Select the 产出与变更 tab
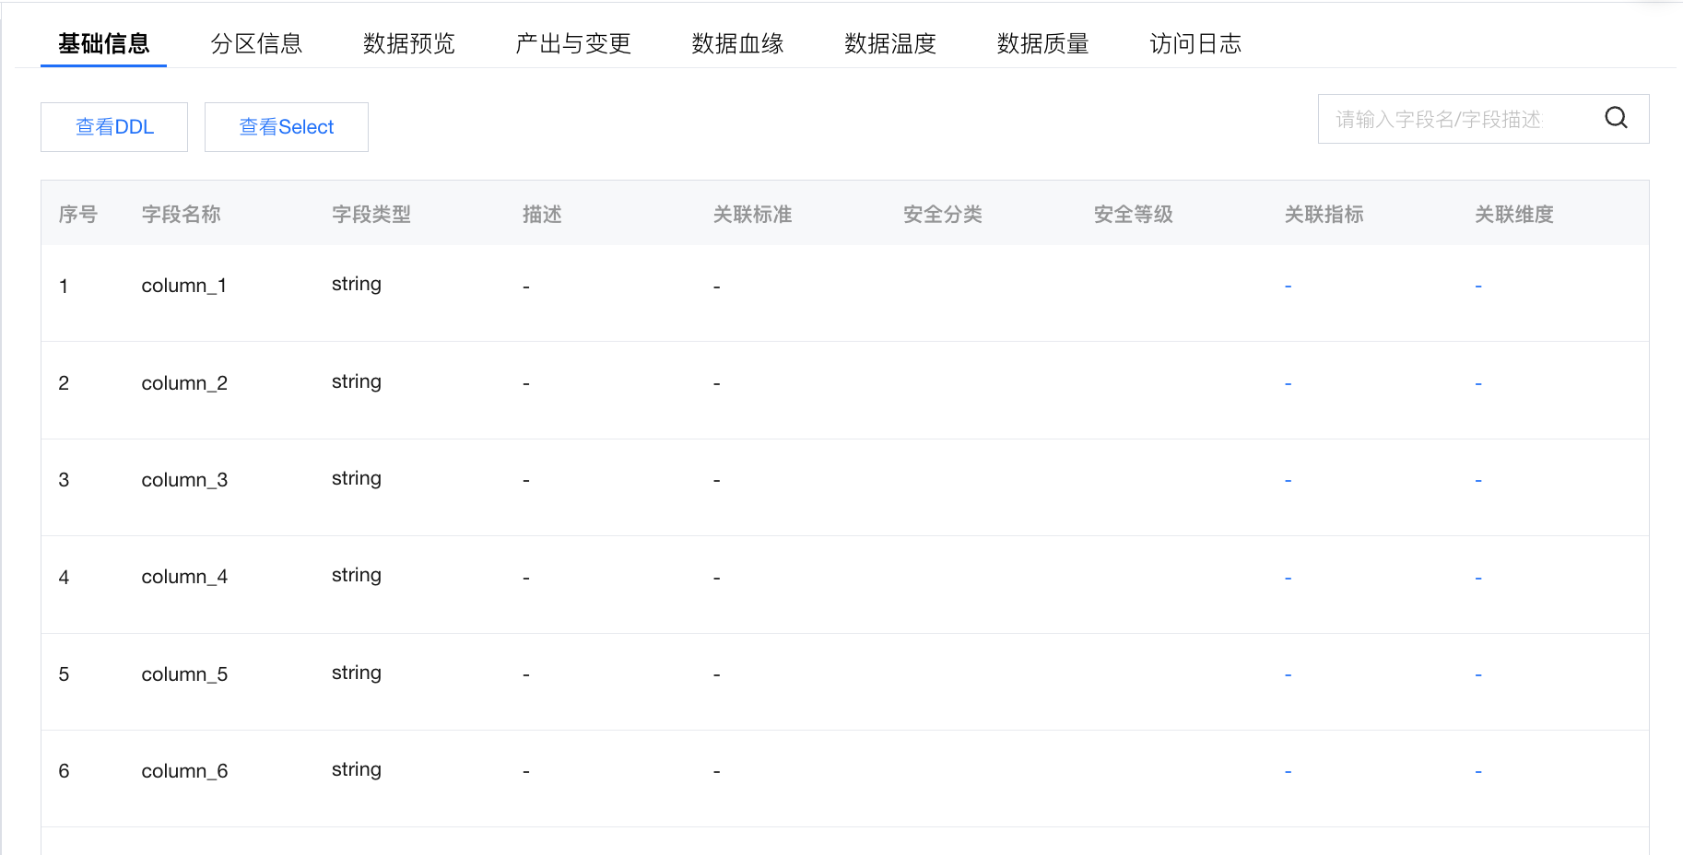Viewport: 1683px width, 855px height. 573,43
